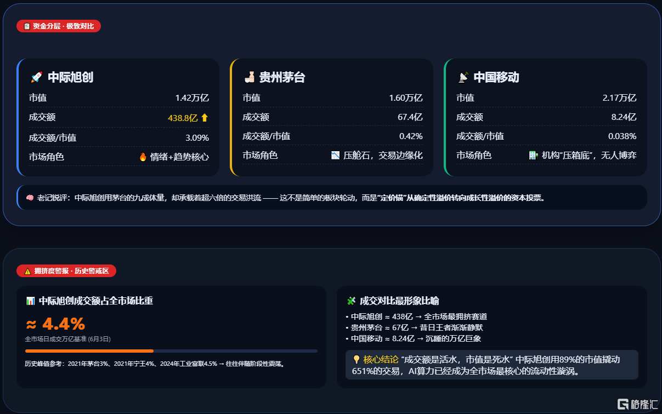Click the 拥挤度警报 · 历史警戒区 red badge
Screen dimensions: 662x414
(66, 271)
